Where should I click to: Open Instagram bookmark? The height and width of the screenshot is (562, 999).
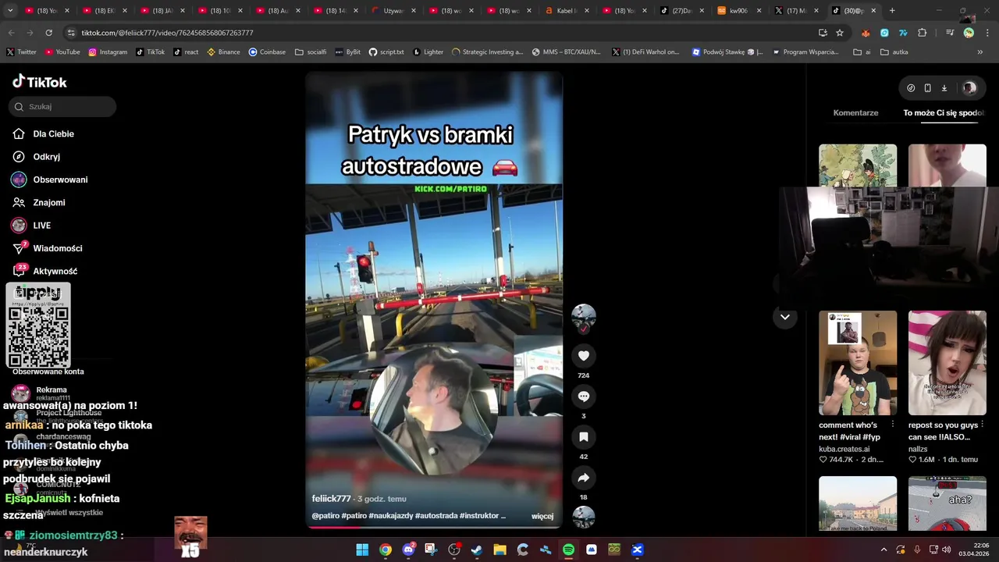pos(108,52)
